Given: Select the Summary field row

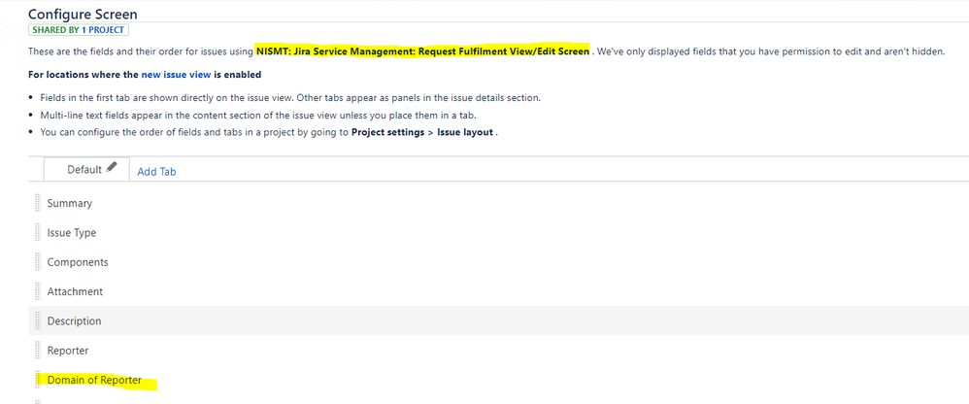Looking at the screenshot, I should (499, 203).
